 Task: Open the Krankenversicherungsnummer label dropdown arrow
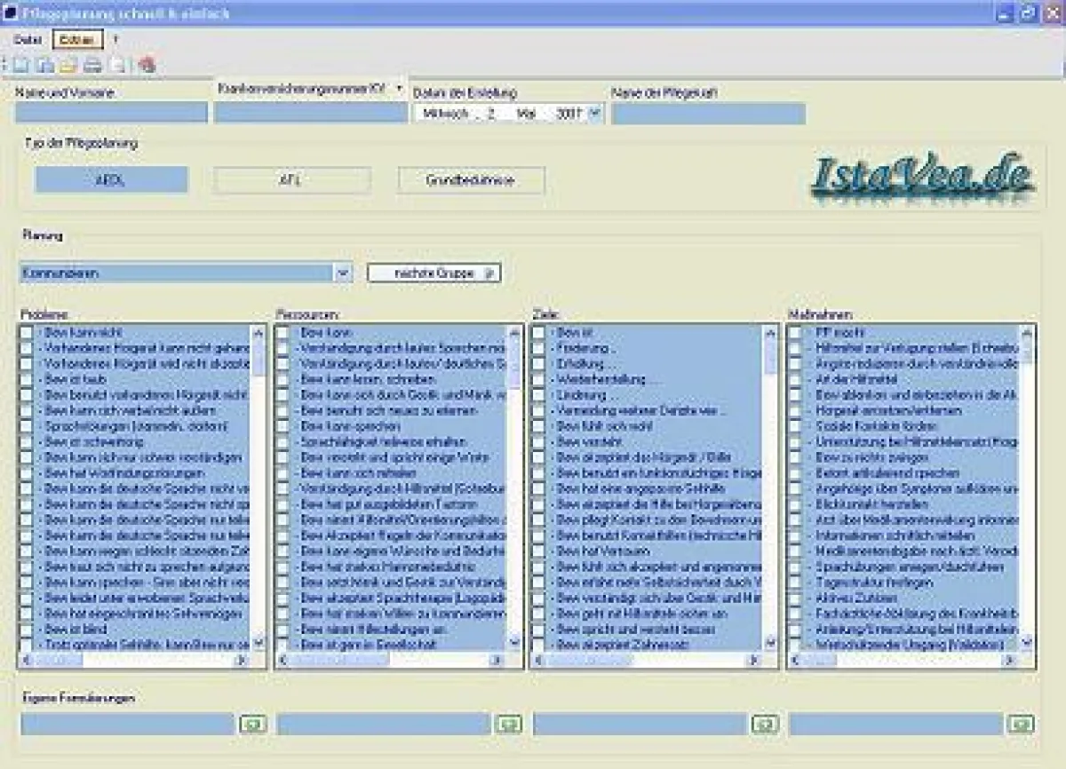(399, 89)
